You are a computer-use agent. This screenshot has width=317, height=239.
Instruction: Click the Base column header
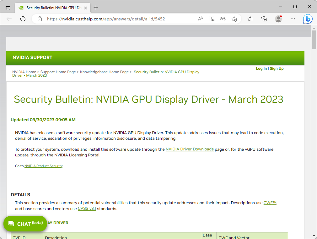pyautogui.click(x=209, y=236)
